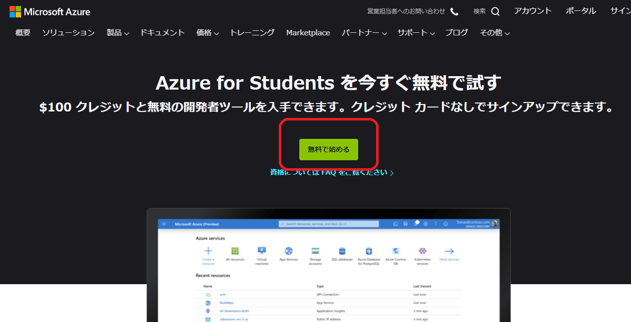Image resolution: width=631 pixels, height=322 pixels.
Task: Click the user avatar photo in the portal header
Action: tap(494, 224)
